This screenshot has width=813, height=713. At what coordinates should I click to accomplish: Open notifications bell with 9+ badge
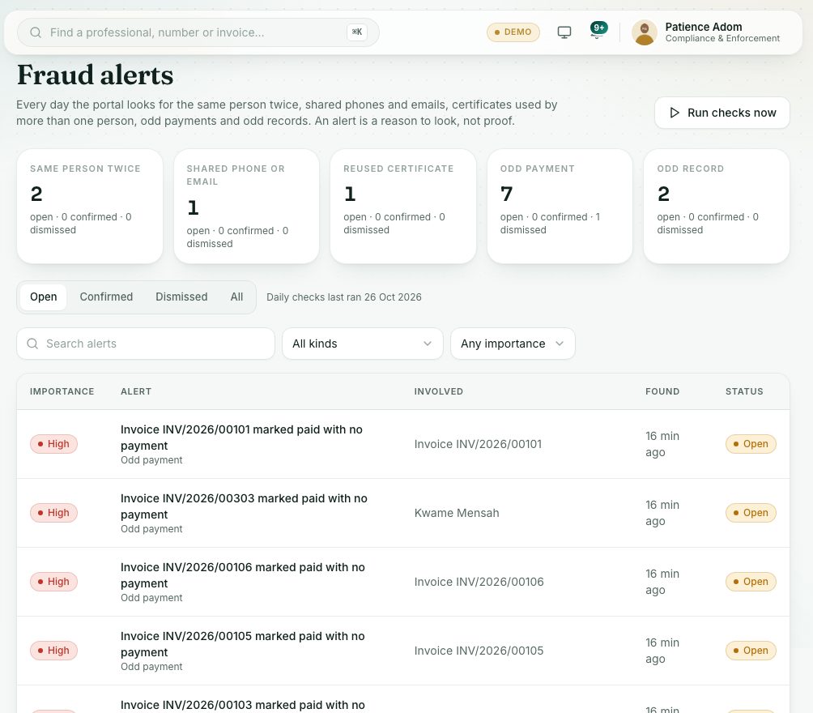tap(598, 31)
